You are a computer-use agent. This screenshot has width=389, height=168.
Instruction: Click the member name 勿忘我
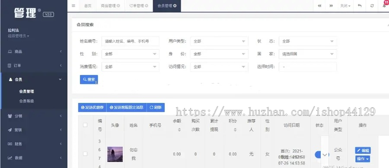click(x=134, y=154)
